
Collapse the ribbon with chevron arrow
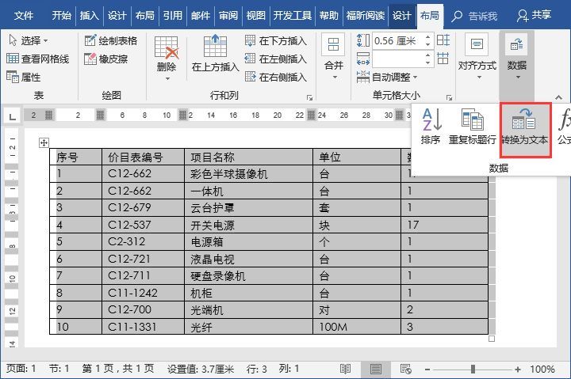click(x=558, y=97)
